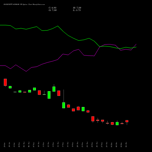Click the last red candlestick for 04 Dec
Image resolution: width=152 pixels, height=152 pixels.
pyautogui.click(x=127, y=121)
